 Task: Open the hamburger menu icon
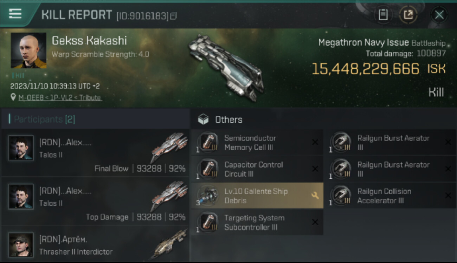[x=15, y=14]
